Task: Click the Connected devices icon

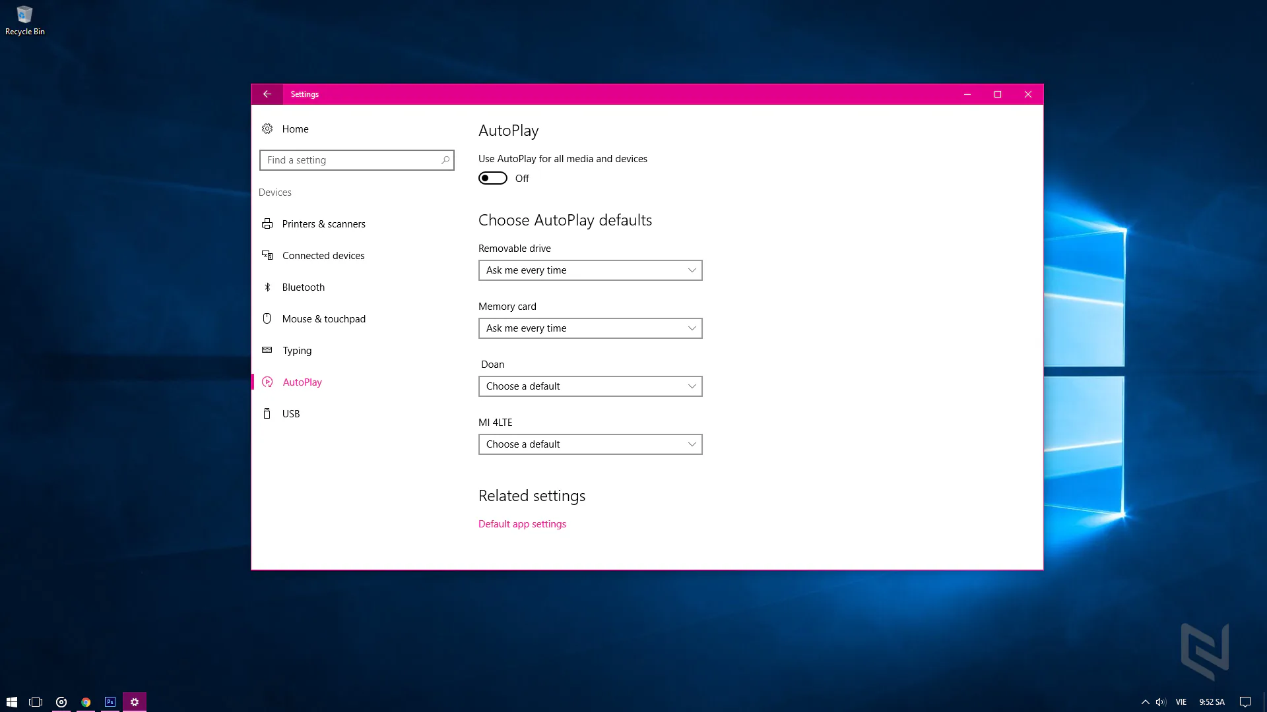Action: coord(267,256)
